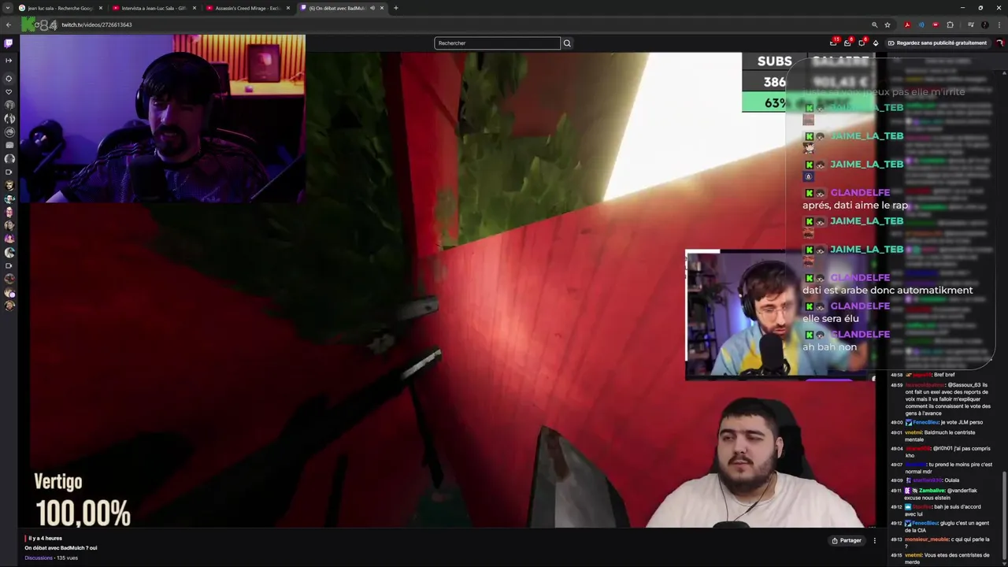Image resolution: width=1008 pixels, height=567 pixels.
Task: Click 'Regardez sans publicité gratuitement' button
Action: click(x=937, y=43)
